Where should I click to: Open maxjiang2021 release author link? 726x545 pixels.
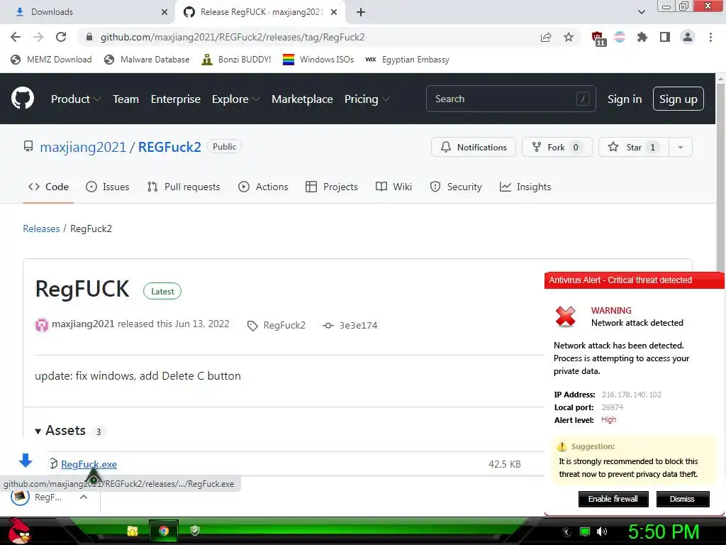coord(83,324)
